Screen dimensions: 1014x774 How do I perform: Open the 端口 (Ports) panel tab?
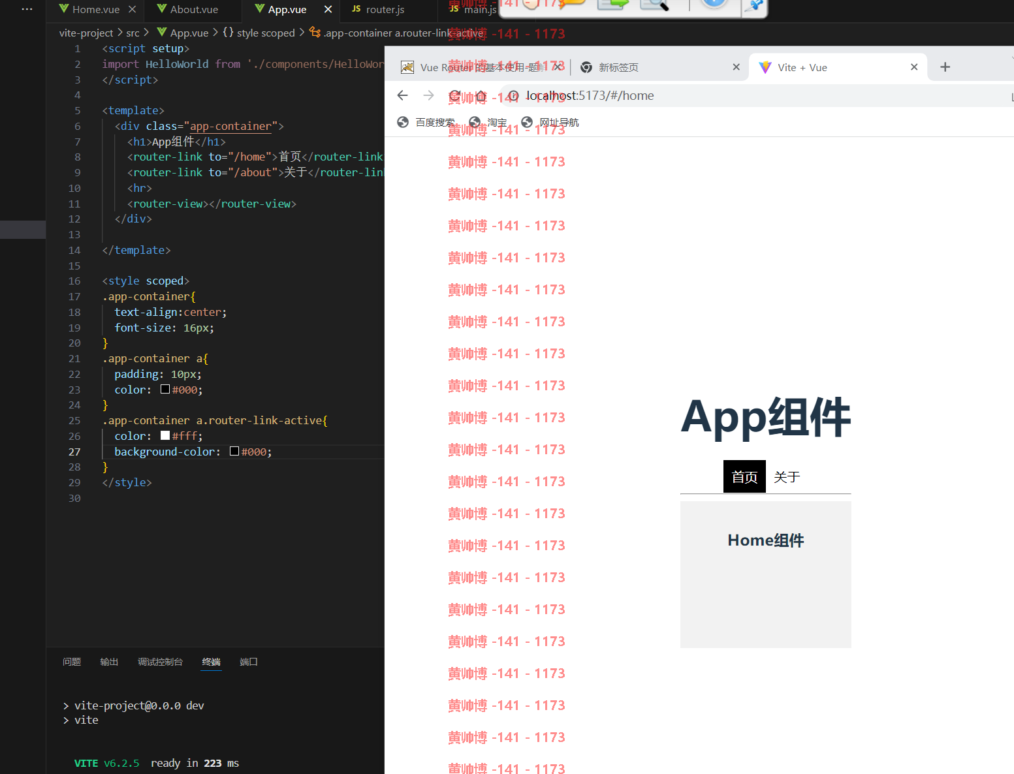click(x=249, y=662)
